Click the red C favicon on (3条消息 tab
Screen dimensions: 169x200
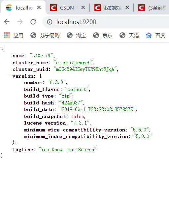pos(142,8)
